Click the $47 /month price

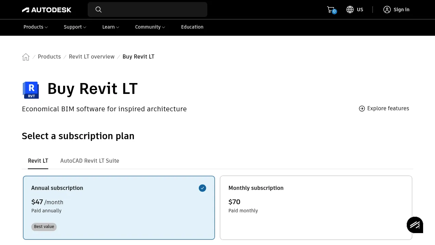[47, 202]
